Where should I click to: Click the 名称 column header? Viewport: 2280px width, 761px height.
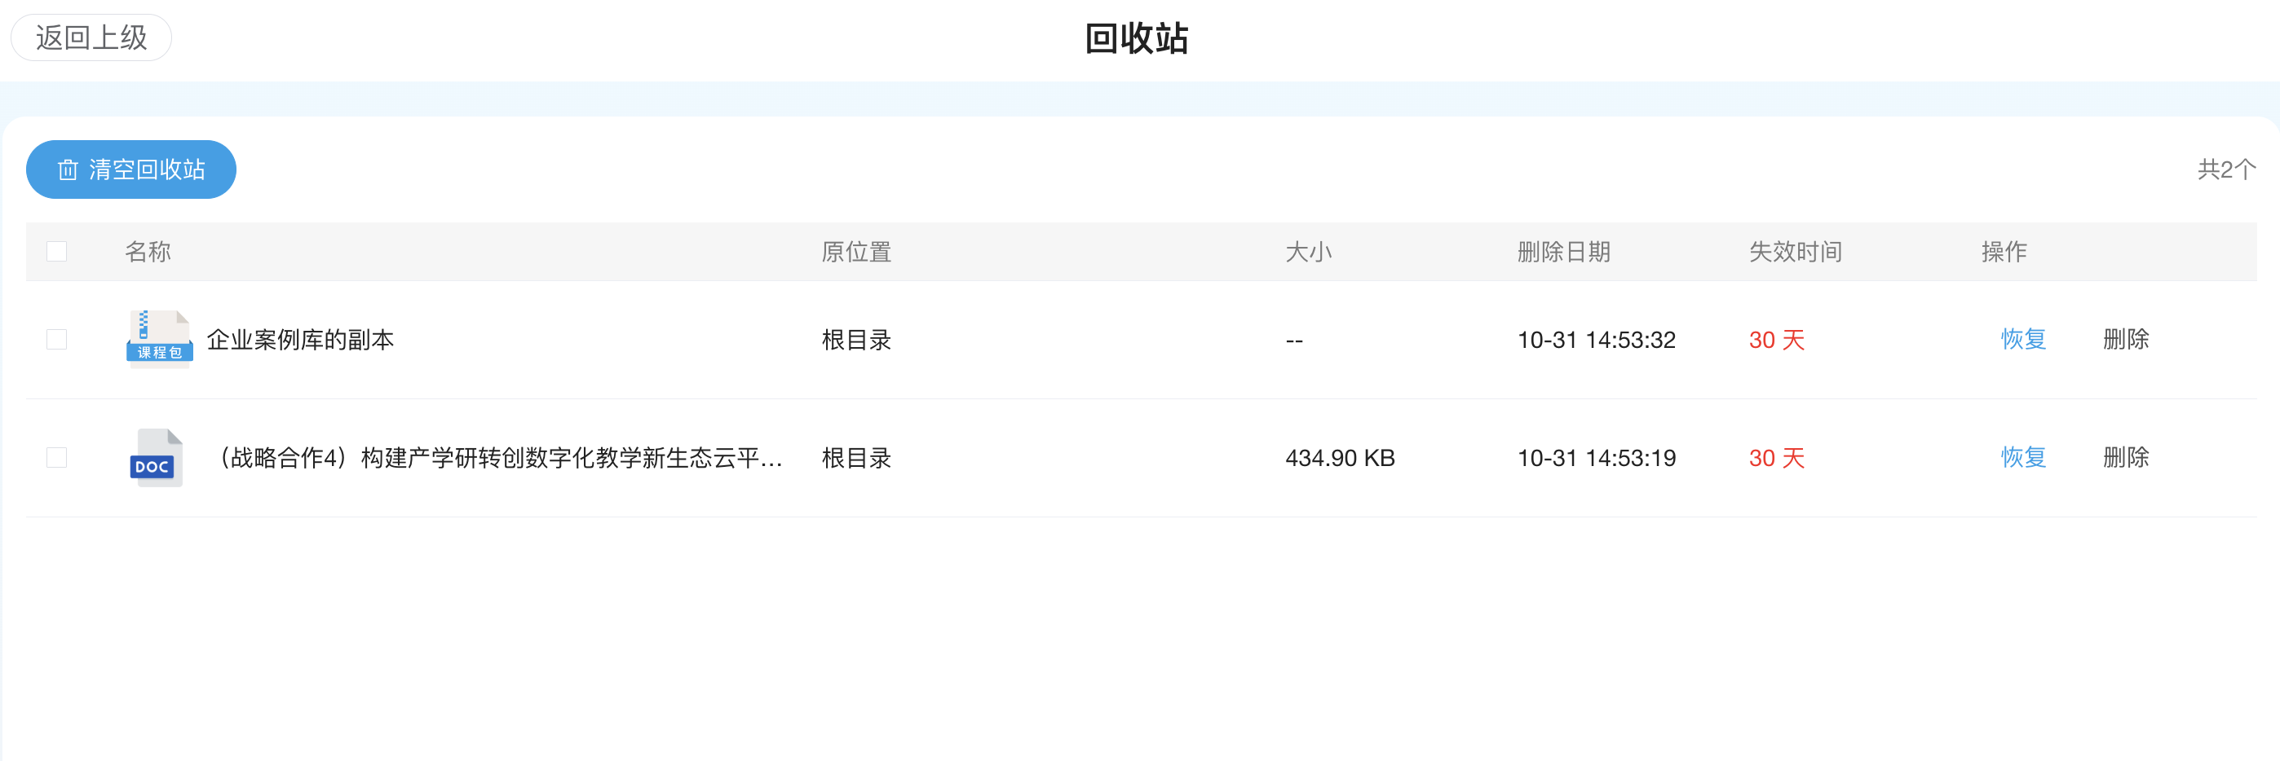coord(148,252)
